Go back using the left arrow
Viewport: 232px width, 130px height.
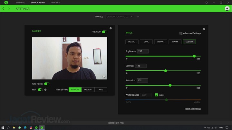[x=4, y=9]
